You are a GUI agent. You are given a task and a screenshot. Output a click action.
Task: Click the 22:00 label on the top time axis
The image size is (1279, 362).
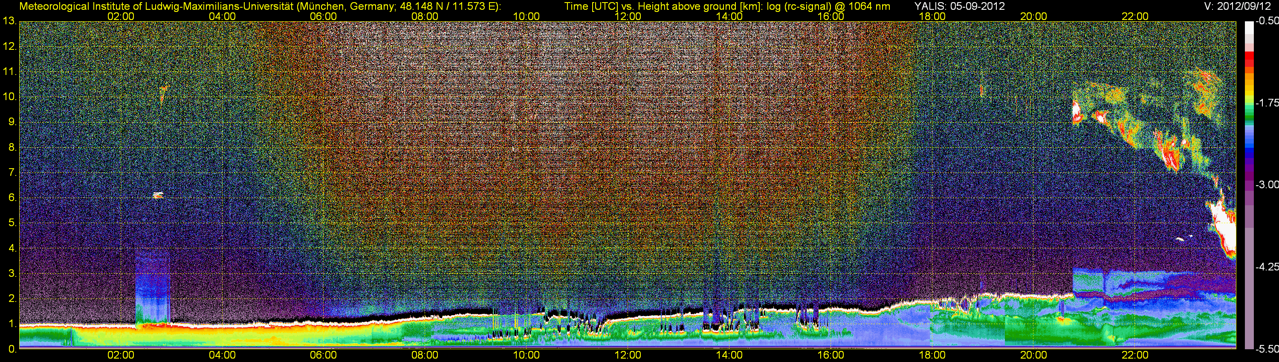click(x=1135, y=16)
